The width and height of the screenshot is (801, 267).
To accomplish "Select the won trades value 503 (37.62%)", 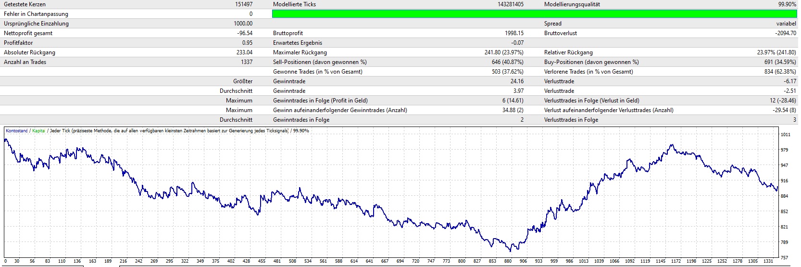I will coord(507,72).
